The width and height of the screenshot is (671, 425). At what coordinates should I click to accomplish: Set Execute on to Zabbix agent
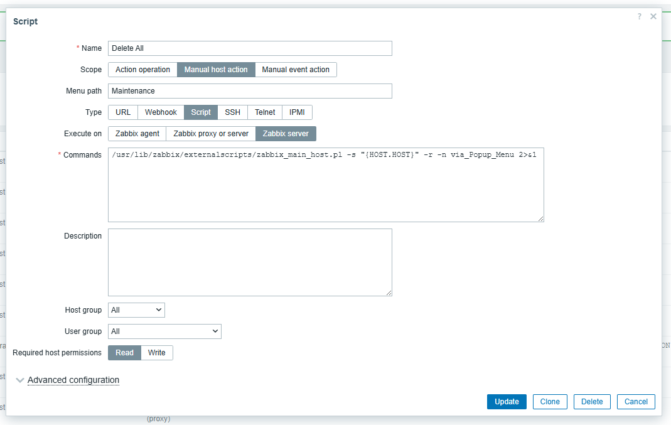137,134
